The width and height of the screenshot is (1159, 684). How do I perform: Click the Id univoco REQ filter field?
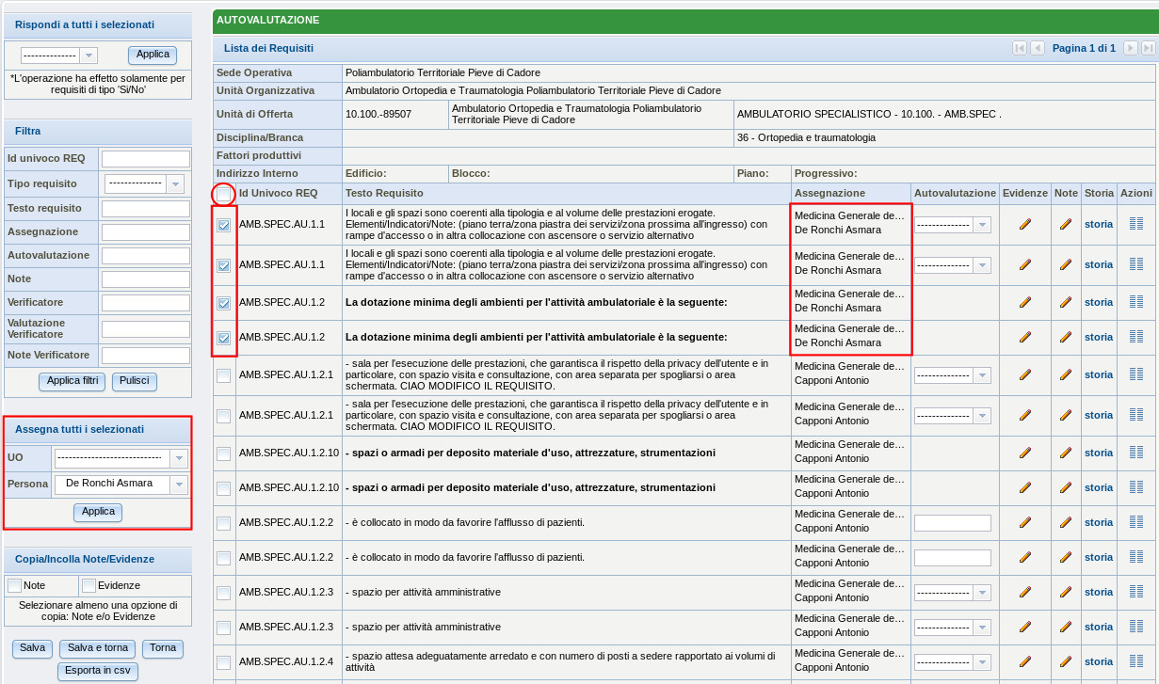tap(145, 159)
